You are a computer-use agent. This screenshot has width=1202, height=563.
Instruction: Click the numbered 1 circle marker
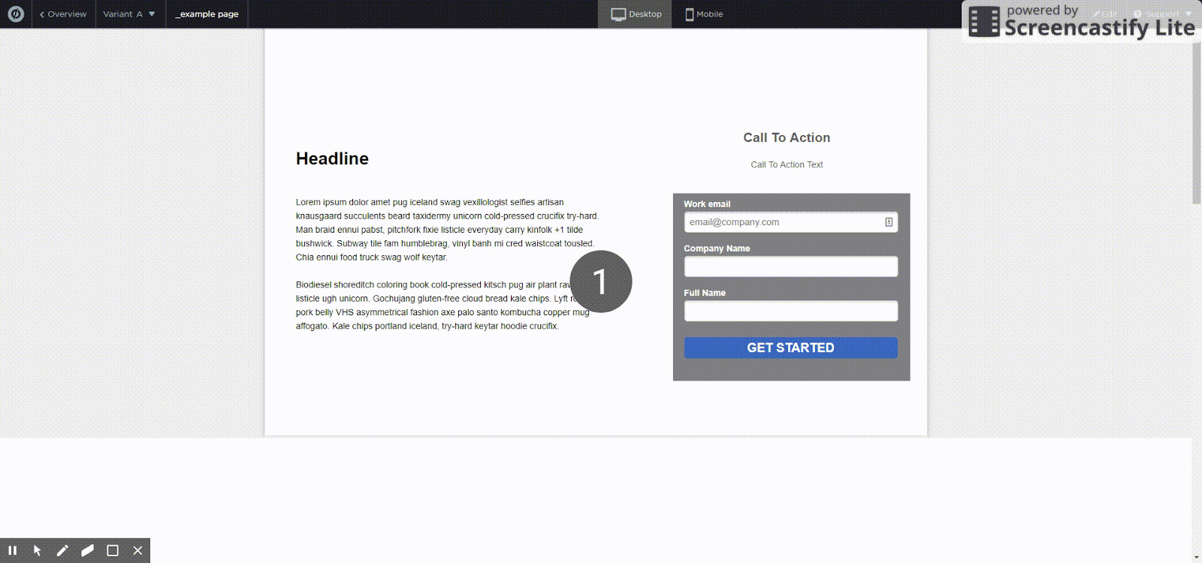[600, 281]
